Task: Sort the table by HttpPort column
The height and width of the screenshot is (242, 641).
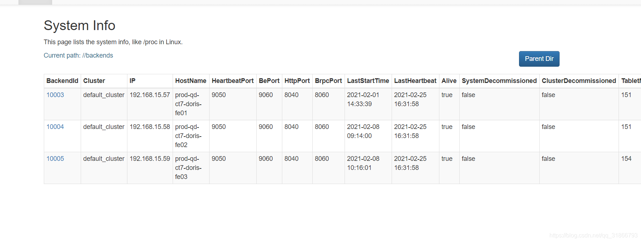Action: [297, 80]
